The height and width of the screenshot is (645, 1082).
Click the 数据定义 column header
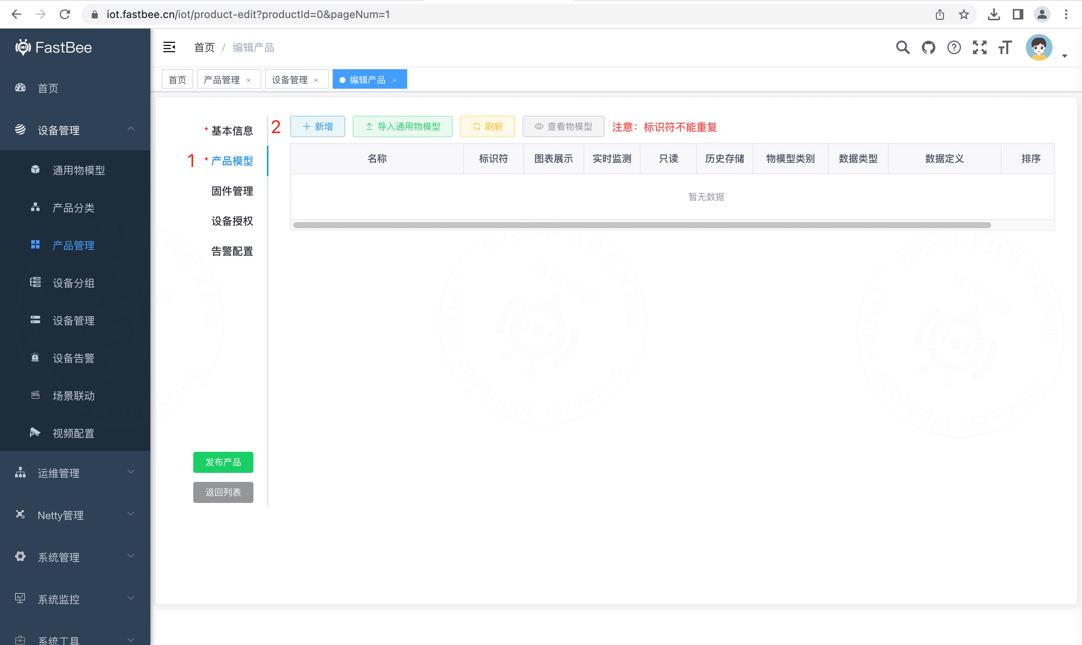click(945, 159)
